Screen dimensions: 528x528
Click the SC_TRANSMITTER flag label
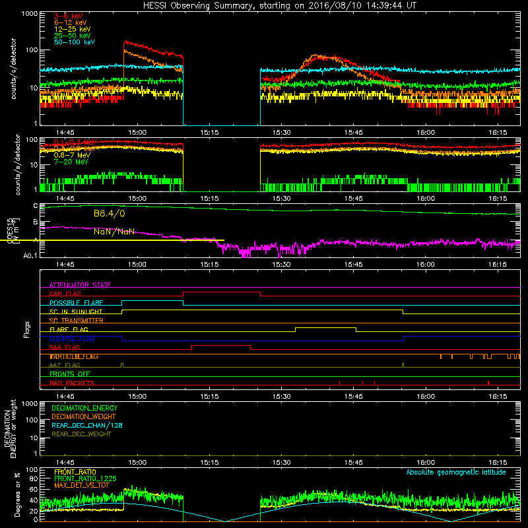pyautogui.click(x=76, y=321)
